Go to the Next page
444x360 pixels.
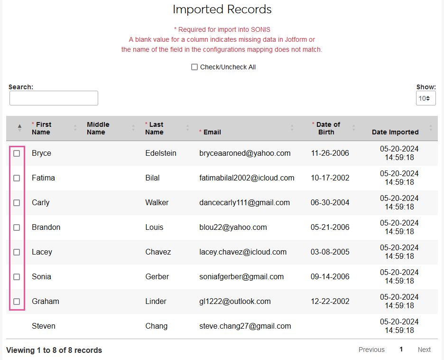[x=424, y=350]
